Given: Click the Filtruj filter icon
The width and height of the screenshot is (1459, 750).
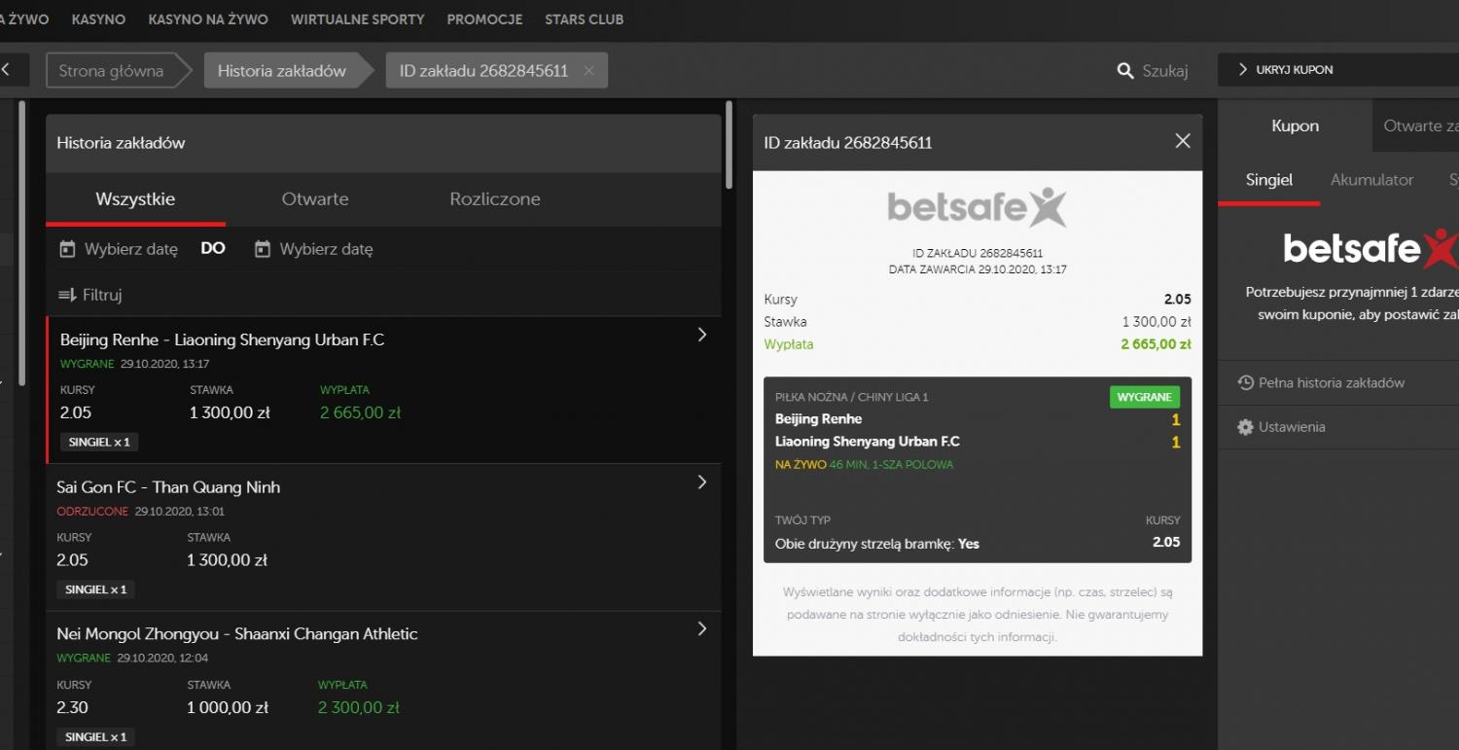Looking at the screenshot, I should click(67, 295).
